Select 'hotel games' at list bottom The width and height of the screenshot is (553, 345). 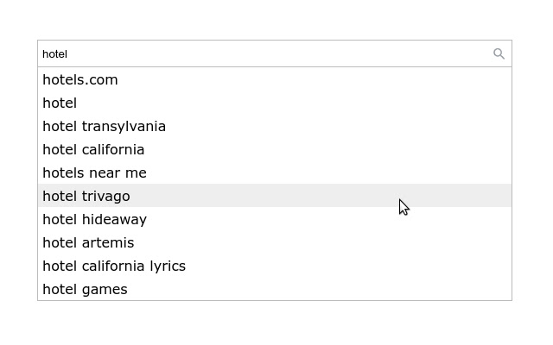(x=85, y=289)
